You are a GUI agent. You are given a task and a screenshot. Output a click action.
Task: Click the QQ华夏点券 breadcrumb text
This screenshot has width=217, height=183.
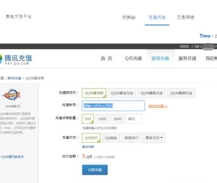point(35,78)
